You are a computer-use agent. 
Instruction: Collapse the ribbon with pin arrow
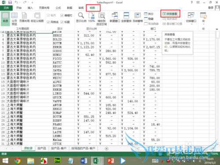217,29
